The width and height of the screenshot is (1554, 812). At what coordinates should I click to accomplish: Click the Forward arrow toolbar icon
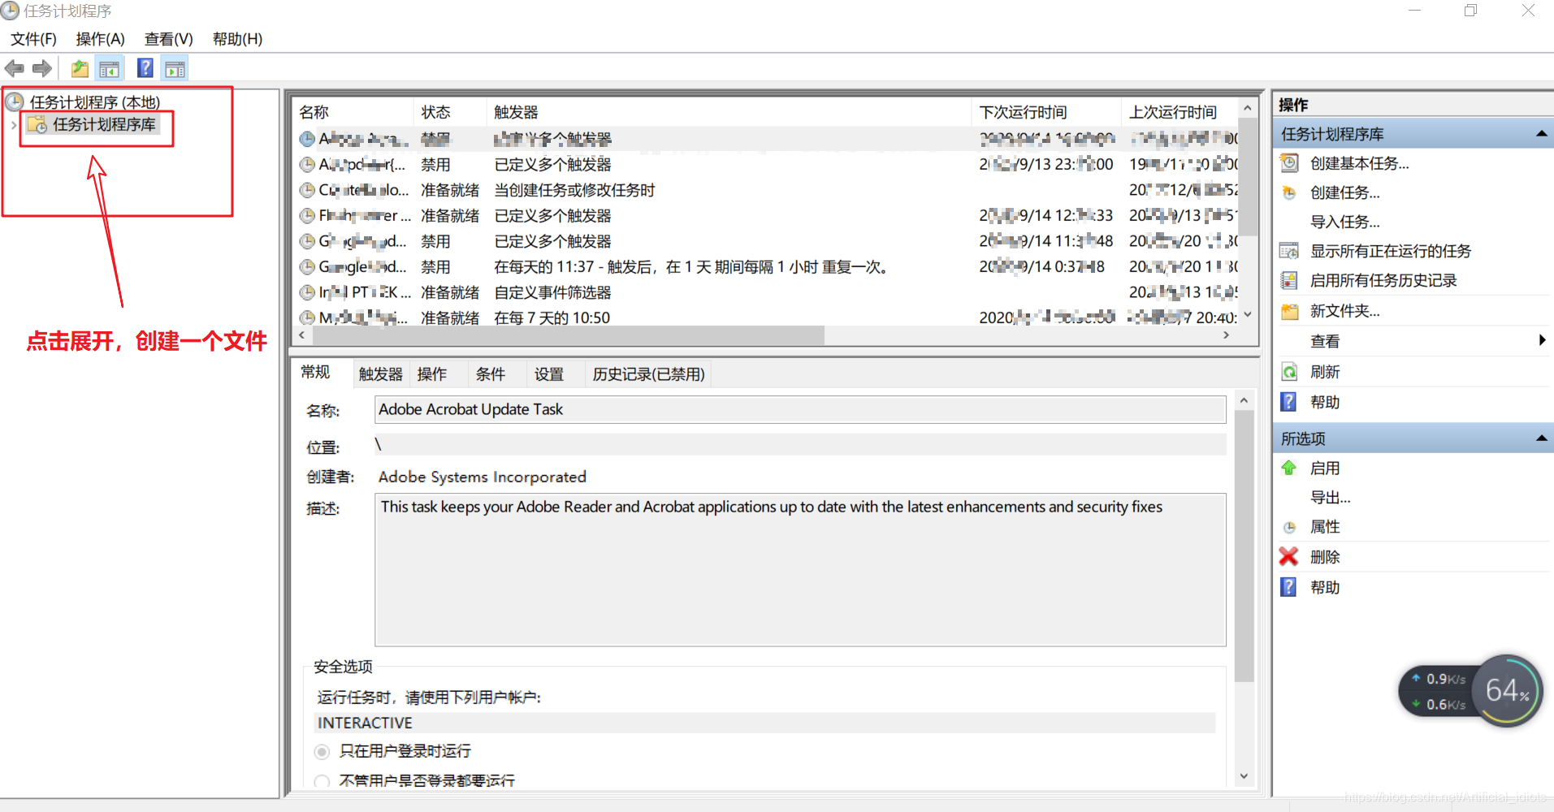point(42,69)
